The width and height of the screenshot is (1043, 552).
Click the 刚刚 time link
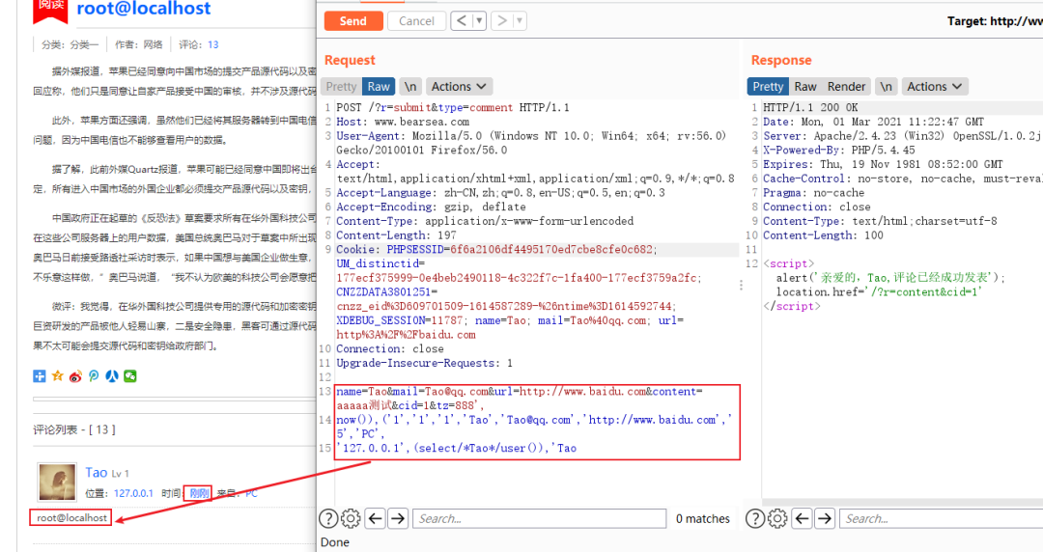(x=199, y=493)
